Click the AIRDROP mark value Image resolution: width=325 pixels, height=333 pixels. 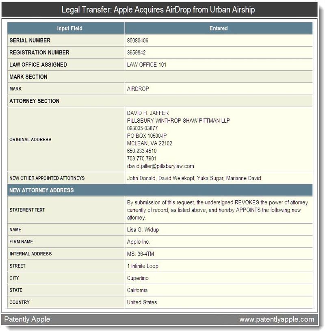[138, 89]
